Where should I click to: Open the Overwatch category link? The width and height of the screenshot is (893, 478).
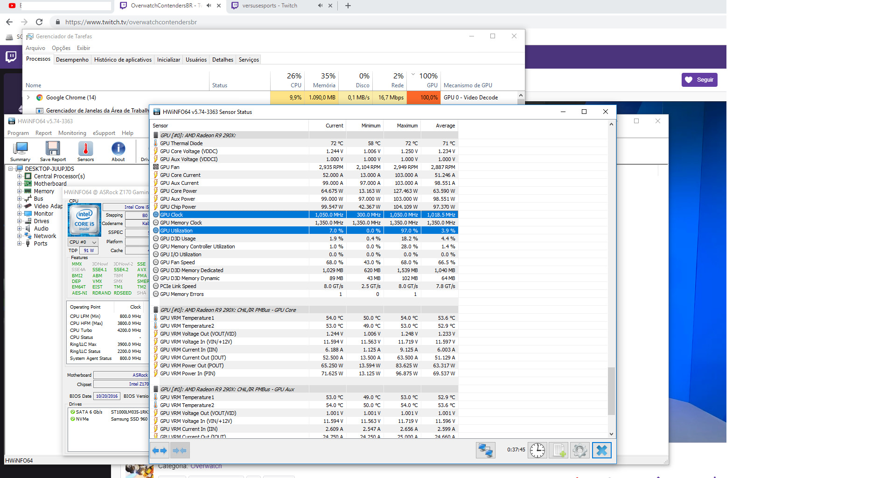click(x=206, y=466)
